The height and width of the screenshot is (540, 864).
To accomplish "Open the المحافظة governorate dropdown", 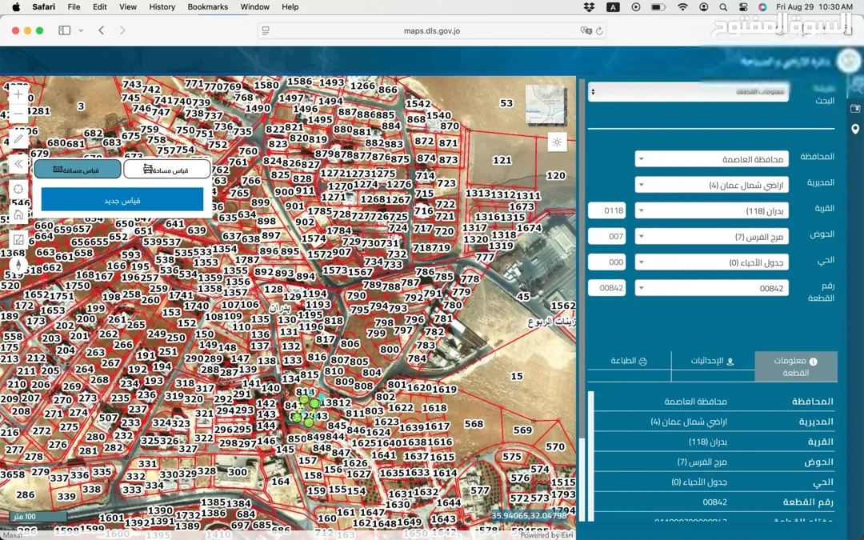I will click(x=711, y=159).
